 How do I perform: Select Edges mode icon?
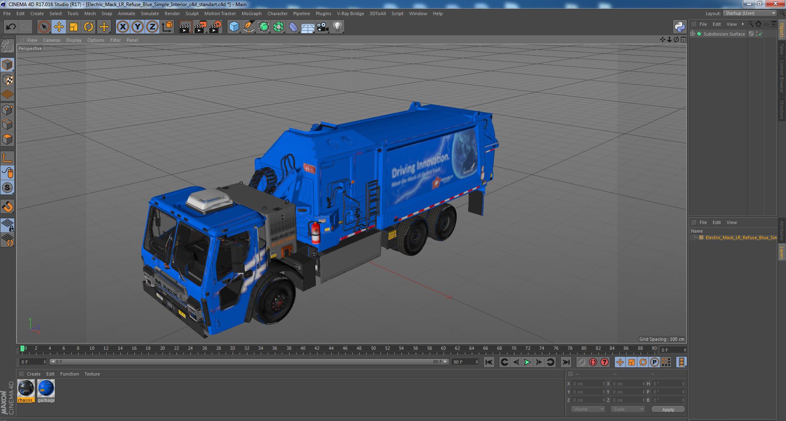[7, 124]
